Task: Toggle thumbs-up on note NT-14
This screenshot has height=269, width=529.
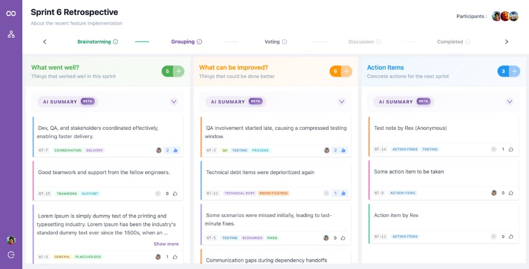Action: coord(511,149)
